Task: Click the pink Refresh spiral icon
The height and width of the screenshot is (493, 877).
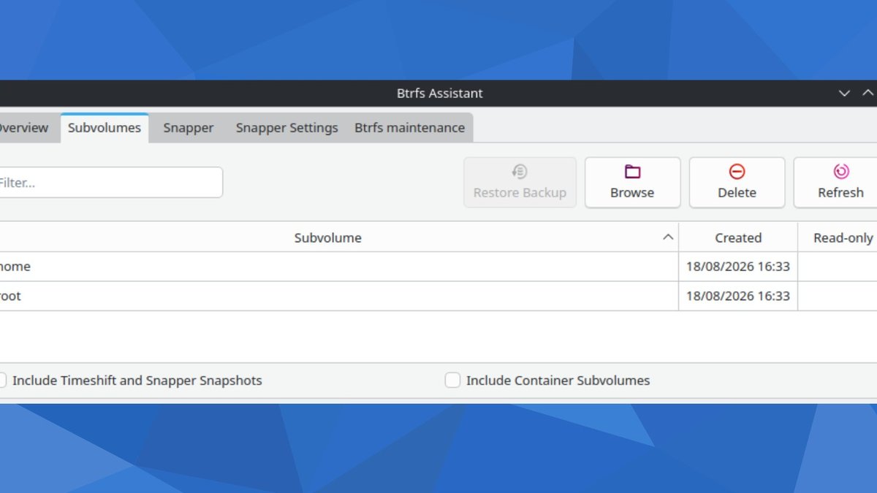Action: point(841,172)
